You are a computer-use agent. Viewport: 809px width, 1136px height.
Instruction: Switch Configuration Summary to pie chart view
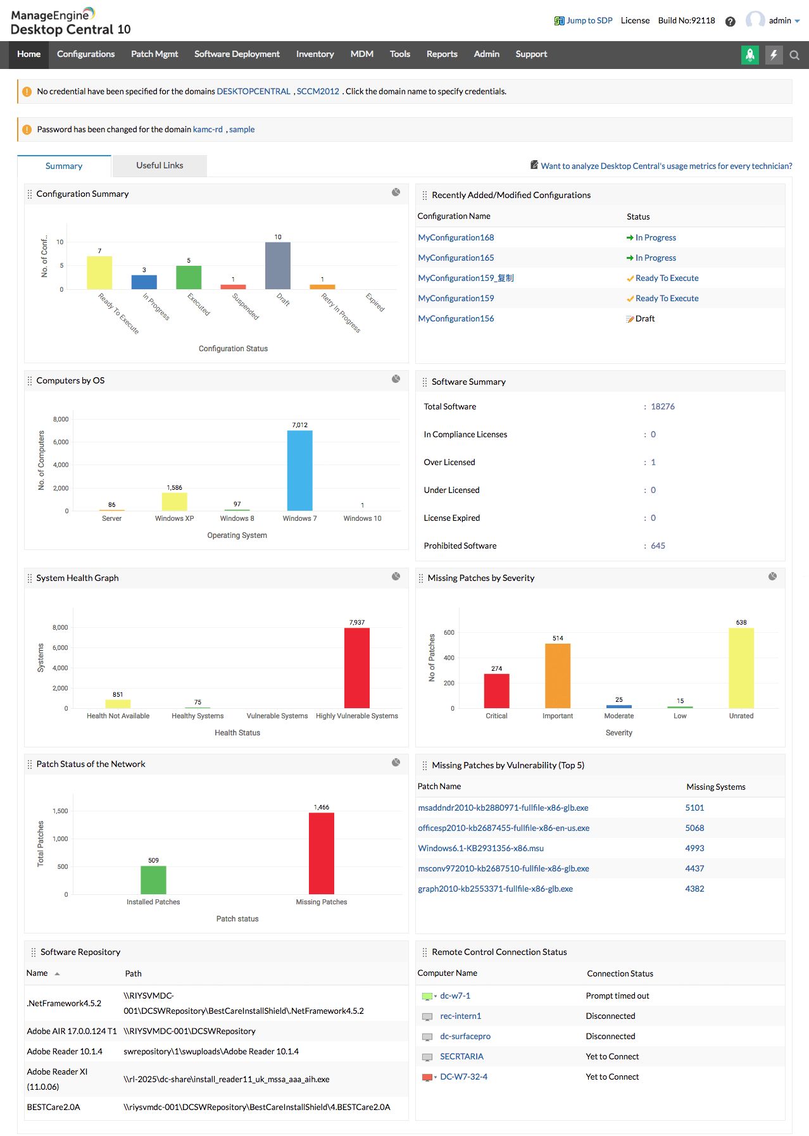396,192
